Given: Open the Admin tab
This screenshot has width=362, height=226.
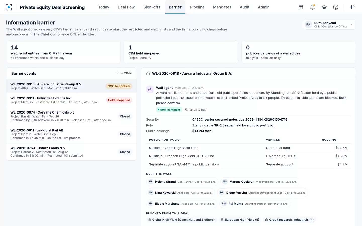Looking at the screenshot, I should pyautogui.click(x=264, y=7).
